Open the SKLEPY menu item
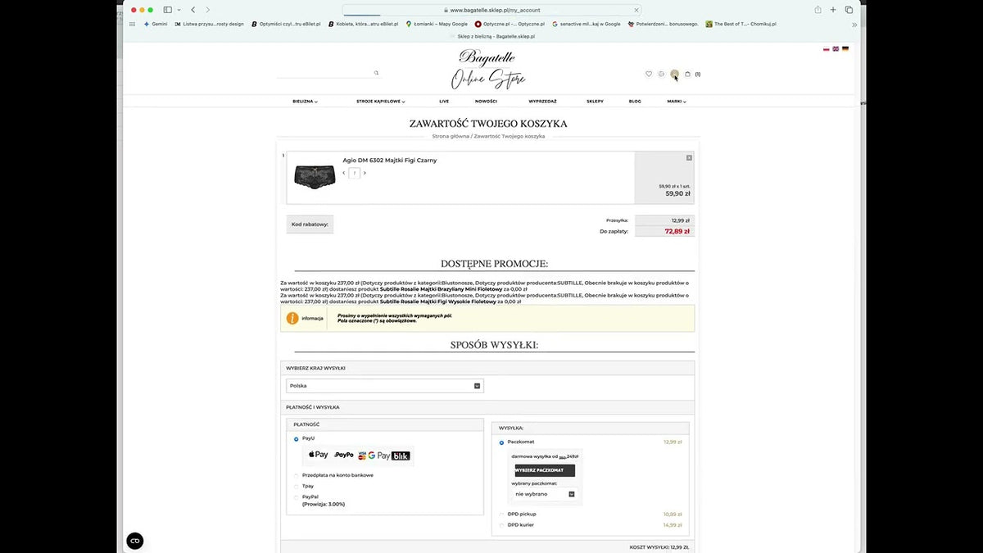Viewport: 983px width, 553px height. [x=595, y=102]
